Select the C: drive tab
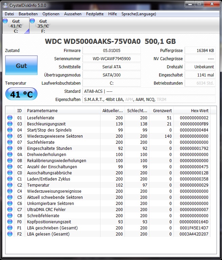Viewport: 222px width, 260px height. [16, 26]
